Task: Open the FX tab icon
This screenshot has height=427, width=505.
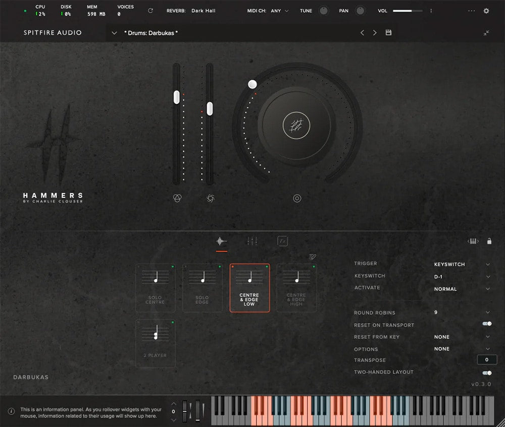Action: coord(283,241)
